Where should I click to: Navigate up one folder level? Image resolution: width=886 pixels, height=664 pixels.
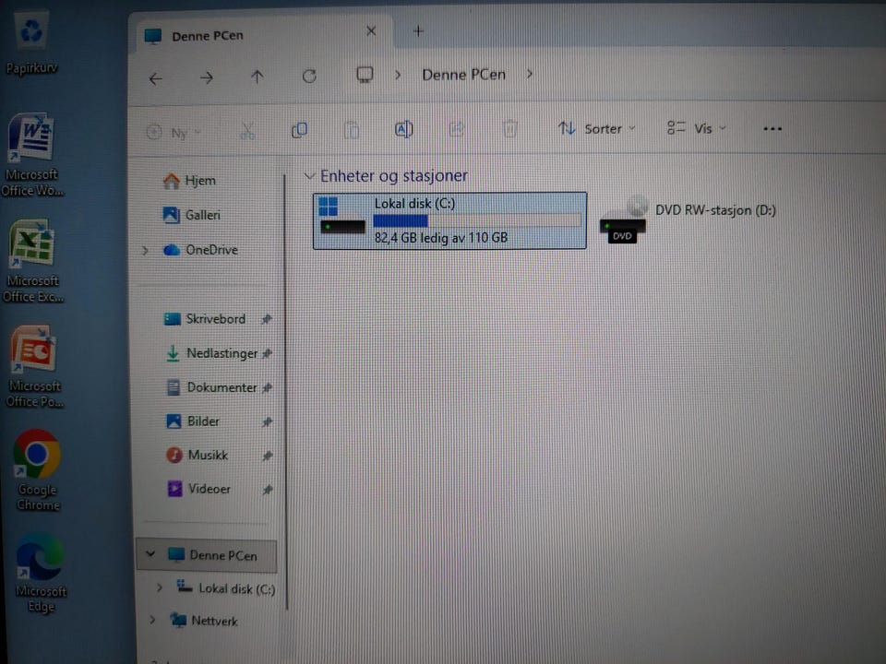257,77
